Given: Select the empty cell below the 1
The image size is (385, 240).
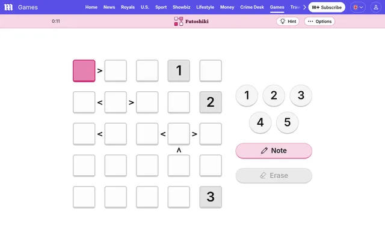Looking at the screenshot, I should coord(179,103).
